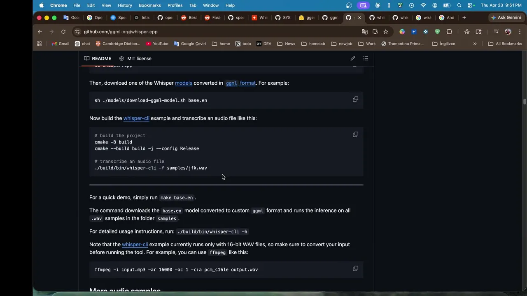Screen dimensions: 527x296
Task: Expand the homelab bookmarks folder
Action: [313, 44]
